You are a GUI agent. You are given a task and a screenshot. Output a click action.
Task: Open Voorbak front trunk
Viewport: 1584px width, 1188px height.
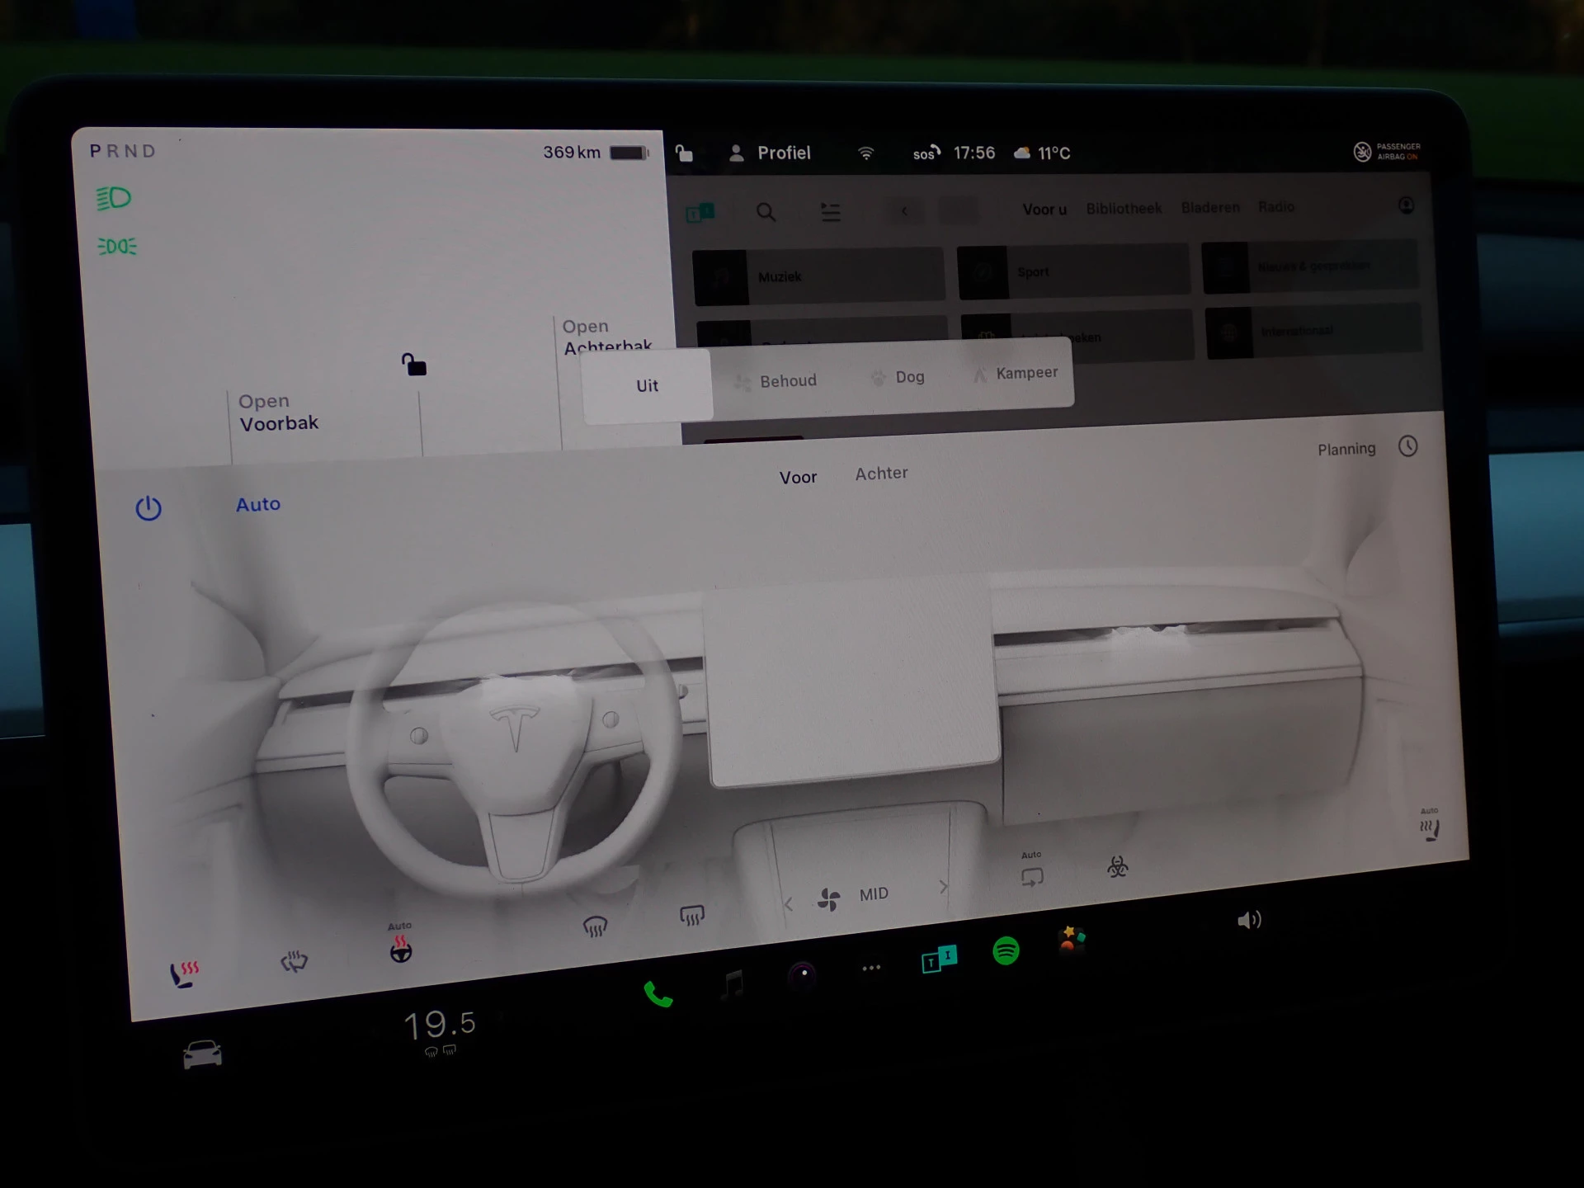pos(278,412)
